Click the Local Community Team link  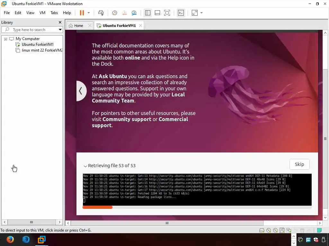[x=138, y=97]
